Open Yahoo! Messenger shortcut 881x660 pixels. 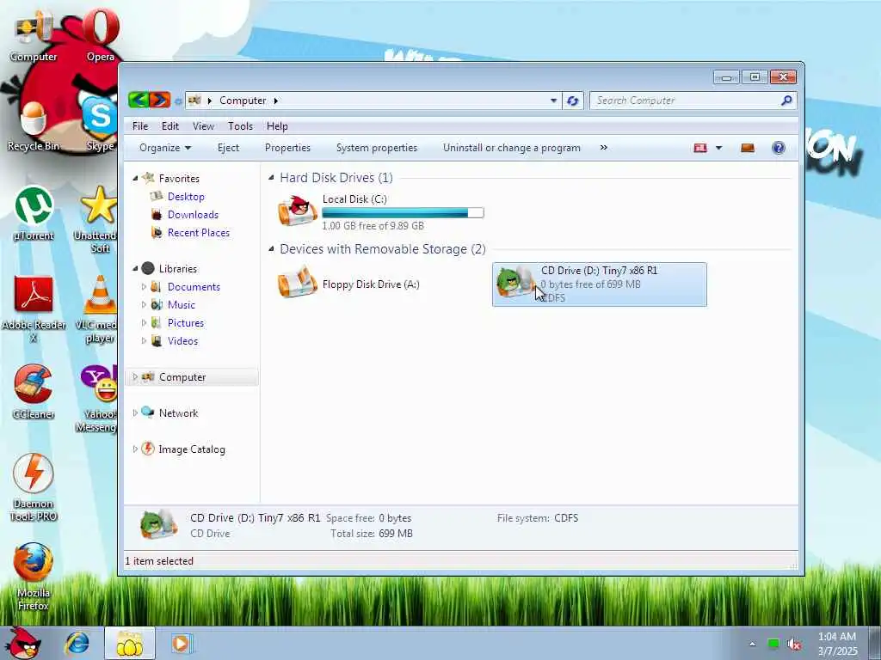(x=99, y=399)
